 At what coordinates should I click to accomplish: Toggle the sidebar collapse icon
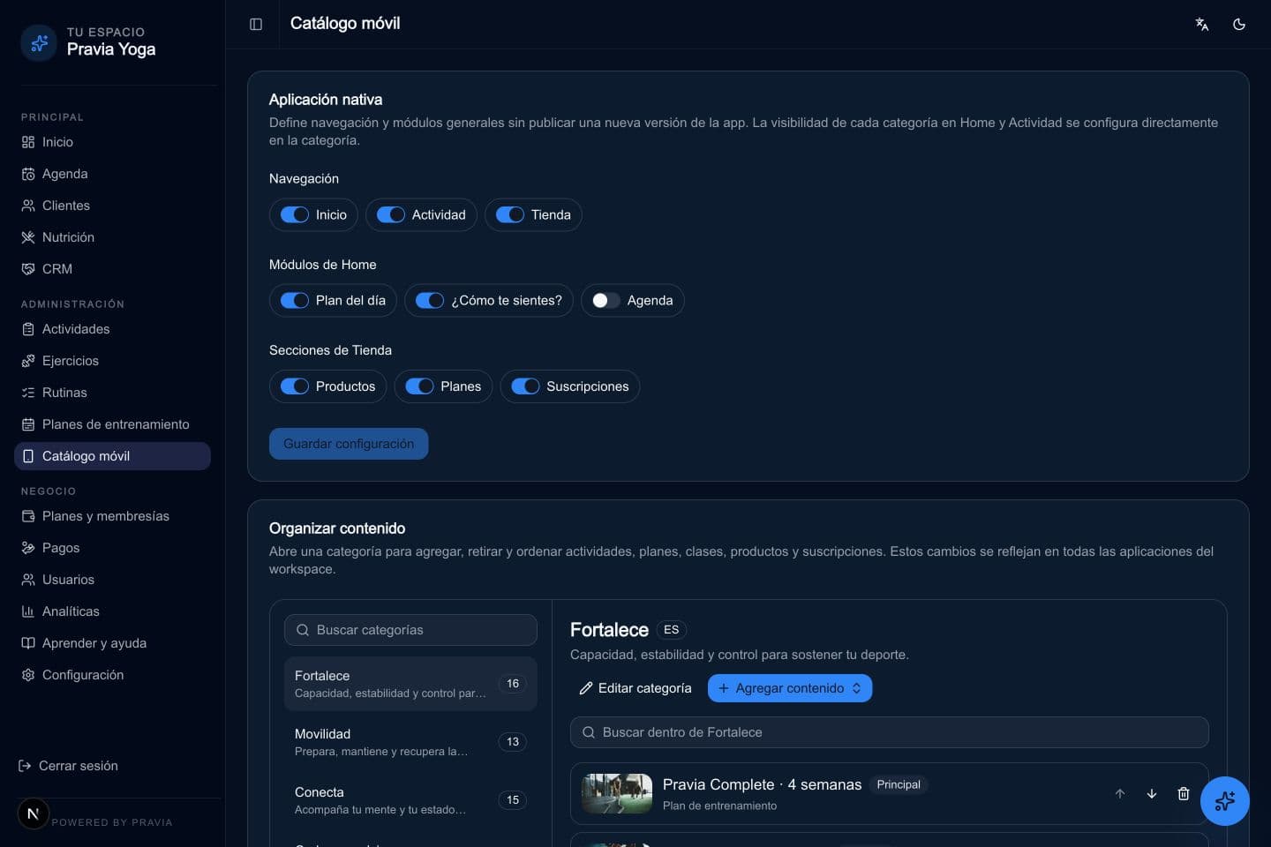256,24
